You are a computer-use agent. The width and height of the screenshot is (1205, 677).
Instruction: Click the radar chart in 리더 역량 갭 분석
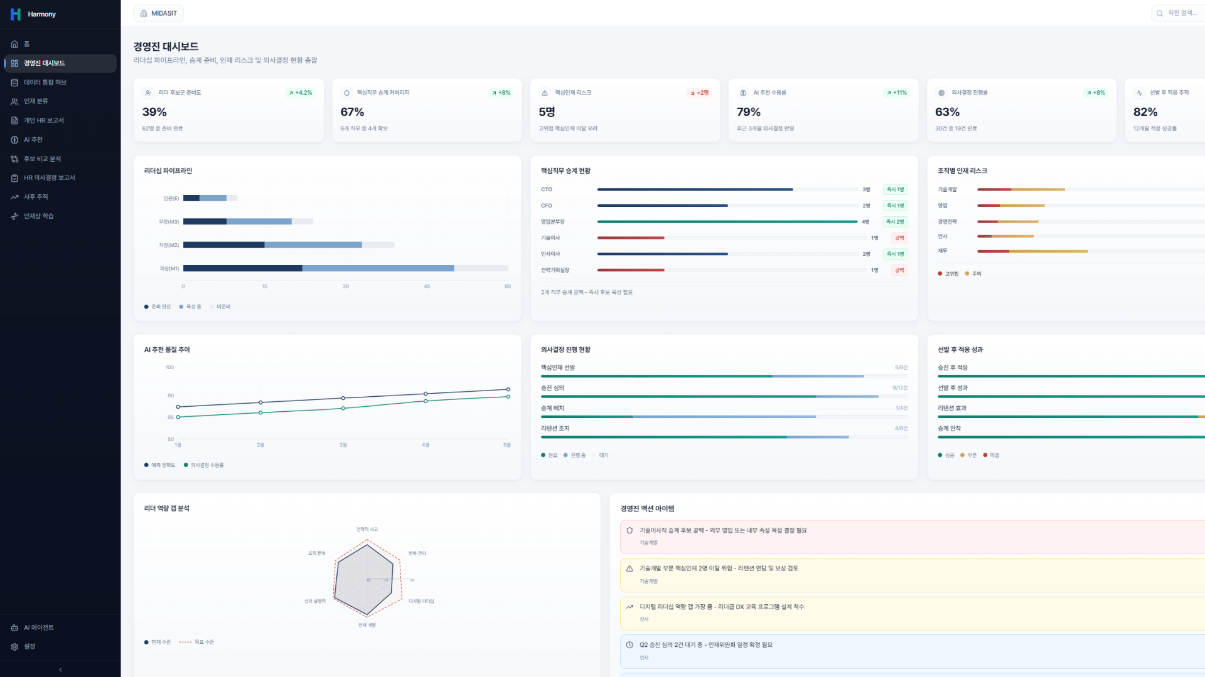(x=367, y=579)
